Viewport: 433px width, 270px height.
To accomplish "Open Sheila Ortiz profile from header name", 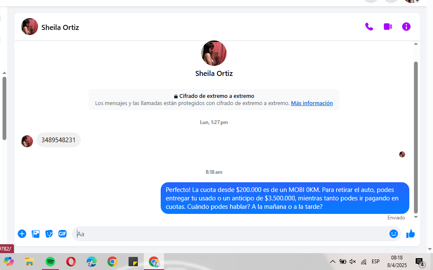I will 60,27.
